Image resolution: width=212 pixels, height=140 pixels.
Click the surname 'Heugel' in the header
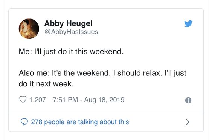79,23
